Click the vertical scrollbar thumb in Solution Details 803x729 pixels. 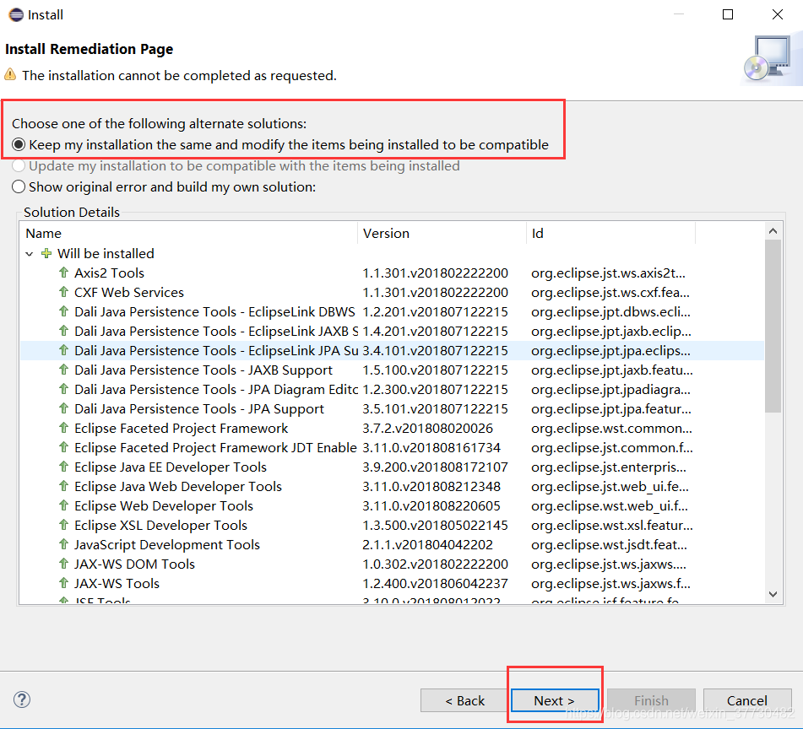[773, 327]
